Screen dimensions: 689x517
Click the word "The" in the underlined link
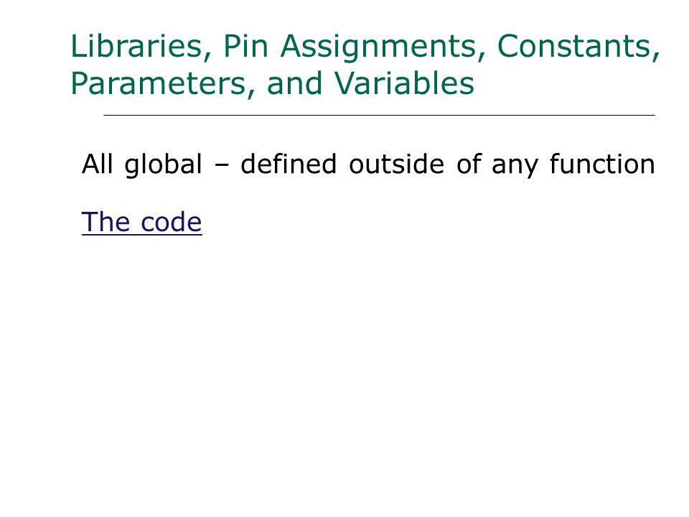[x=106, y=222]
